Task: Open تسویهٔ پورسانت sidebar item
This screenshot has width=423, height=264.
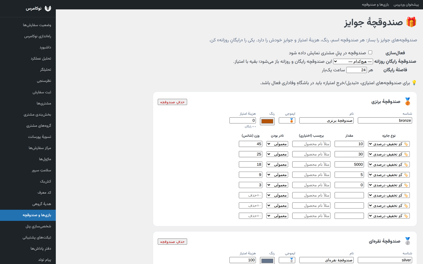Action: (28, 137)
